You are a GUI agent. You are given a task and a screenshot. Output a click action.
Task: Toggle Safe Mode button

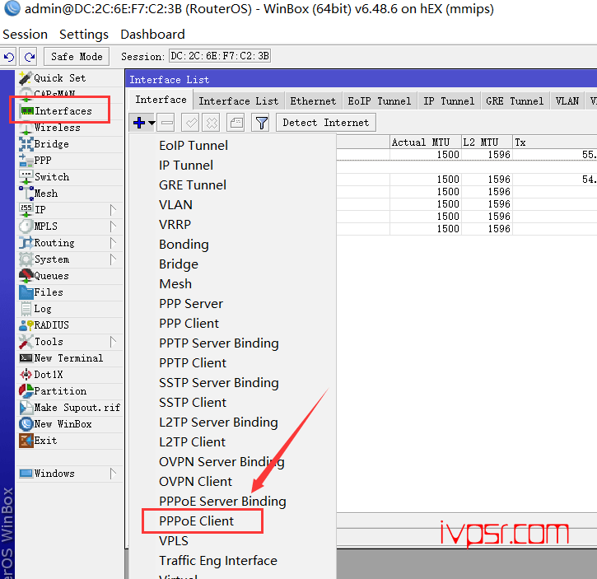(x=77, y=57)
